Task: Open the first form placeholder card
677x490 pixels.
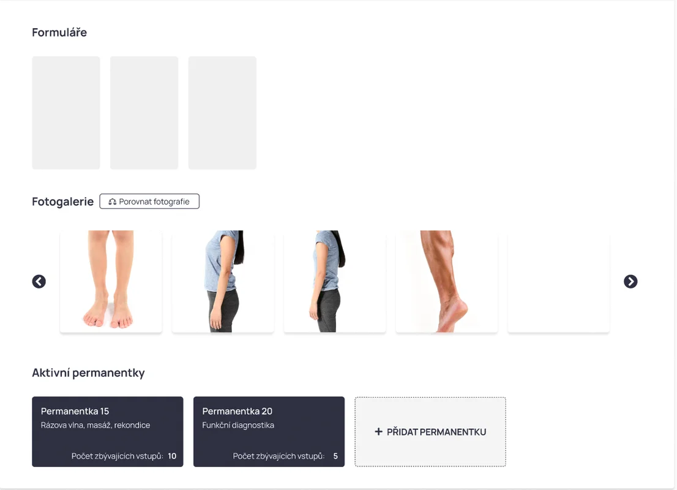Action: (x=66, y=113)
